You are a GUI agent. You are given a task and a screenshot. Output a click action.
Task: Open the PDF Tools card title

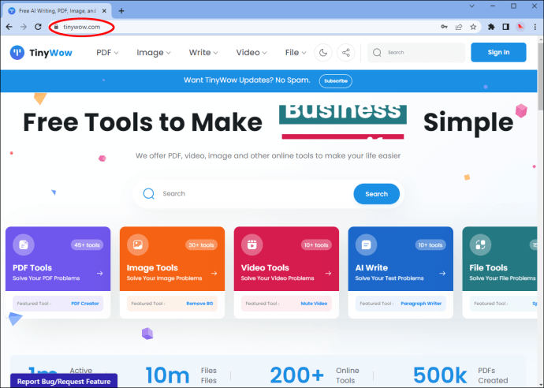pos(32,267)
